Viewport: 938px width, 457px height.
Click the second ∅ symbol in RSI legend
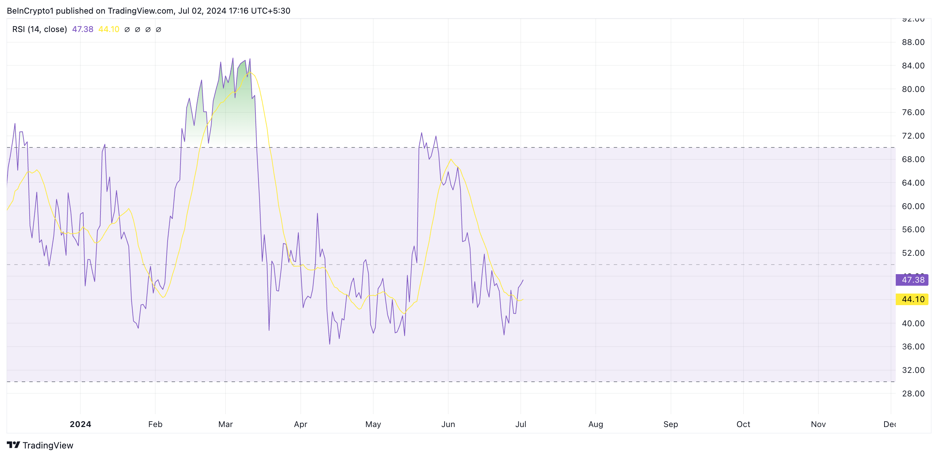137,30
